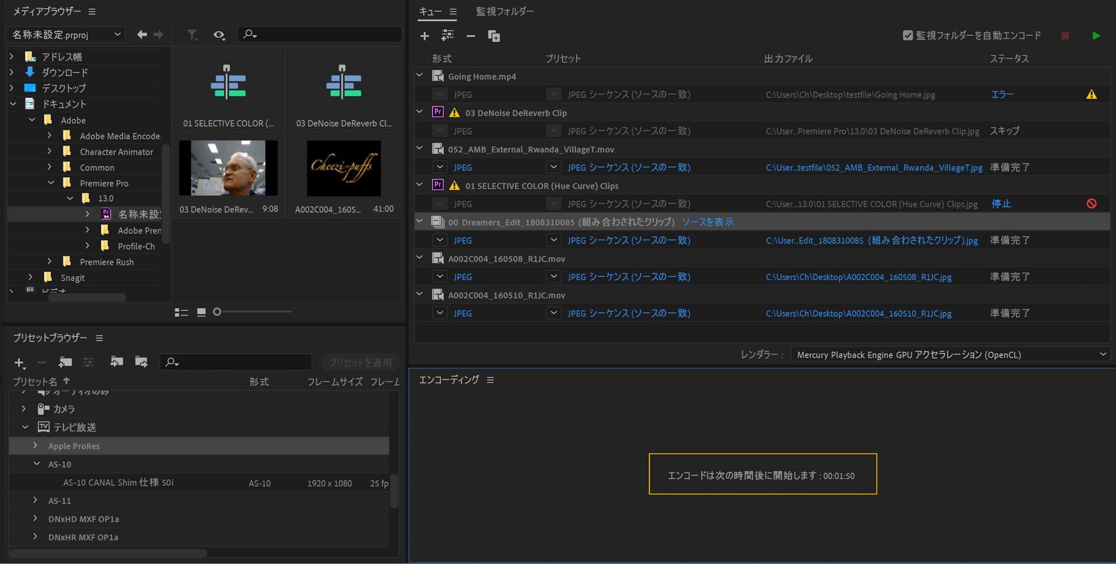Expand the デスクトップ folder
Viewport: 1116px width, 564px height.
point(12,88)
